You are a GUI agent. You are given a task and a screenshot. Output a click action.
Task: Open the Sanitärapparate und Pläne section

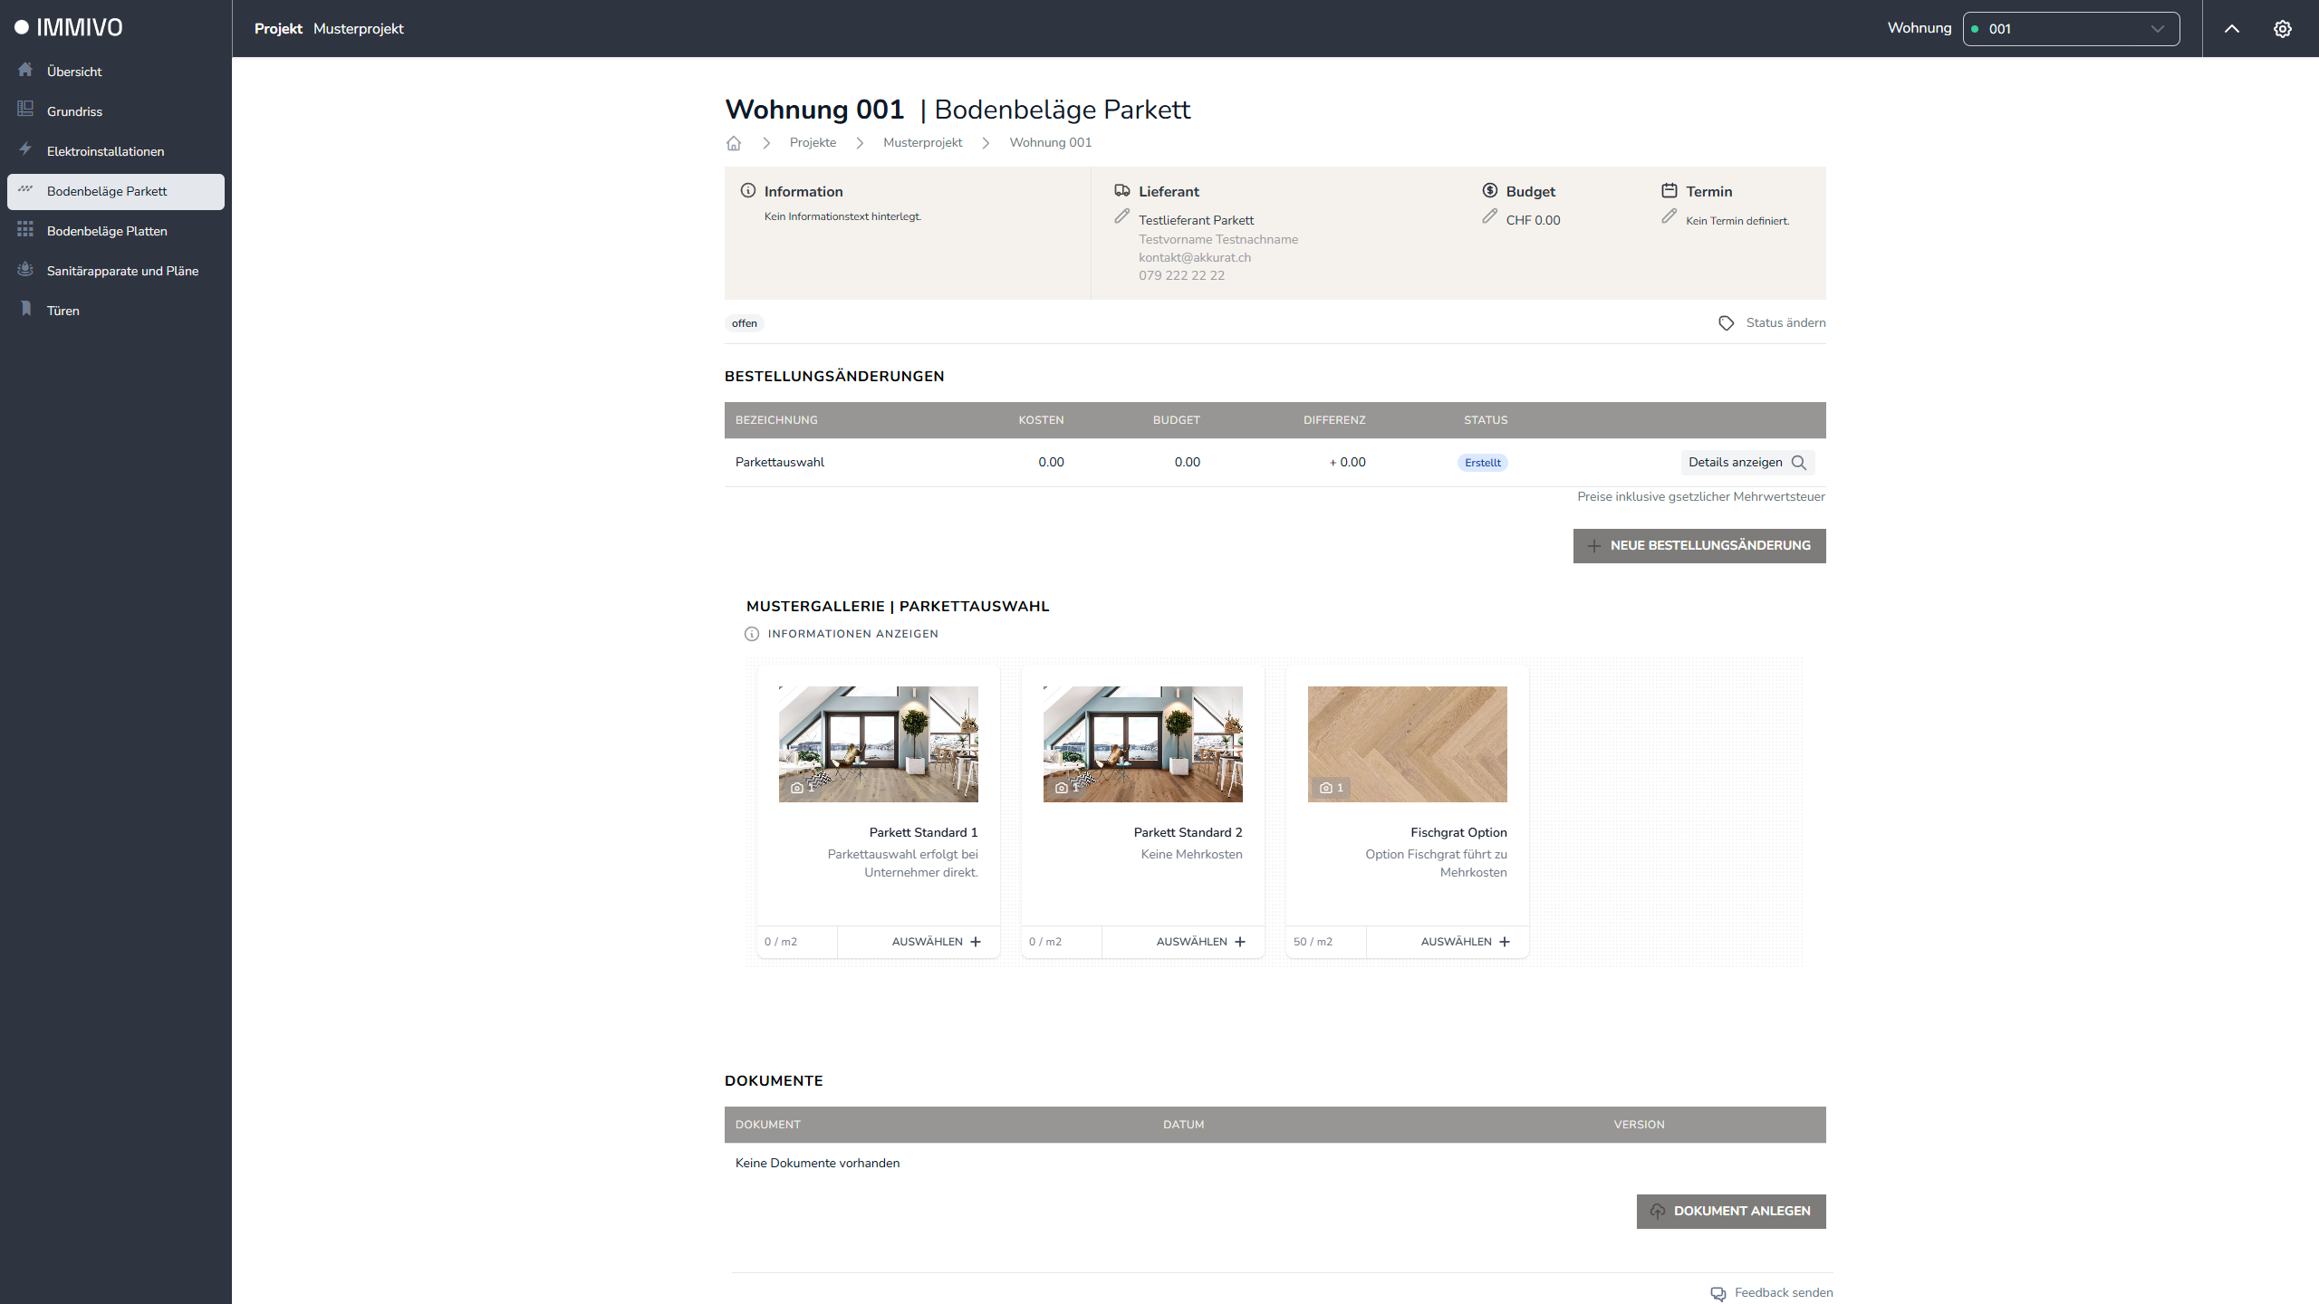122,271
